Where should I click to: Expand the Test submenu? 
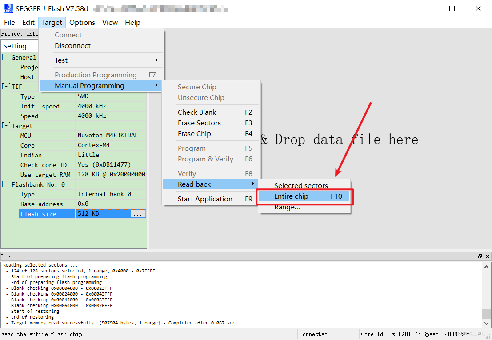click(x=101, y=60)
